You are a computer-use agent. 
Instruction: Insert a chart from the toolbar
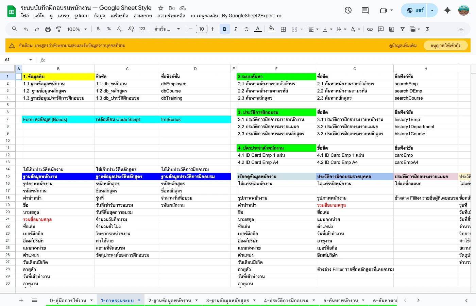point(391,29)
